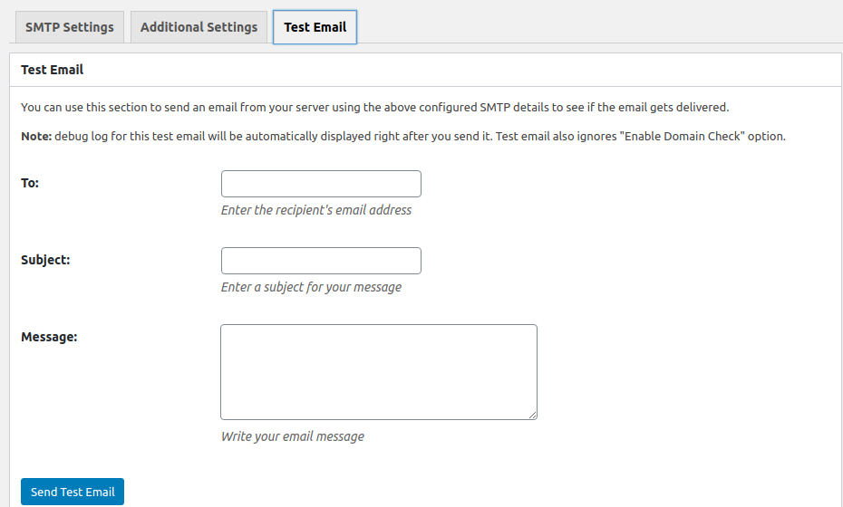Switch to the SMTP Settings tab
Screen dimensions: 843x507
pos(70,27)
